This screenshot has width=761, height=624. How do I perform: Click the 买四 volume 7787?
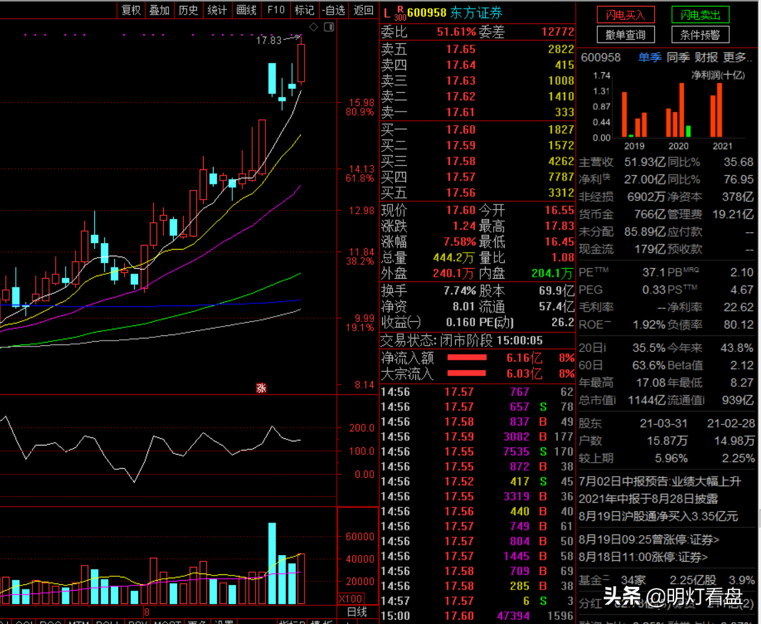561,177
